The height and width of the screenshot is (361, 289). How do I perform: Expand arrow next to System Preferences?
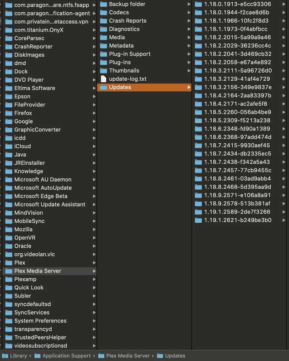click(x=94, y=321)
